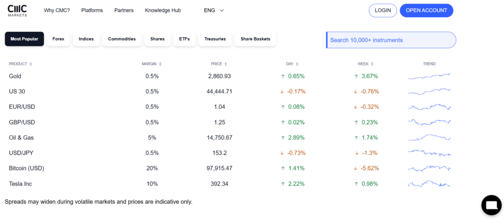Sort by DAY column arrows
Screen dimensions: 504x219
coord(297,64)
